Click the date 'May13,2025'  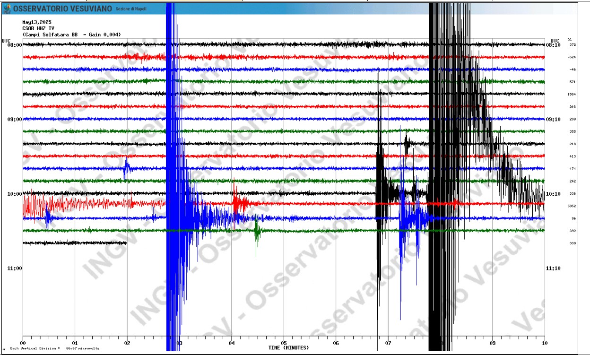point(37,22)
